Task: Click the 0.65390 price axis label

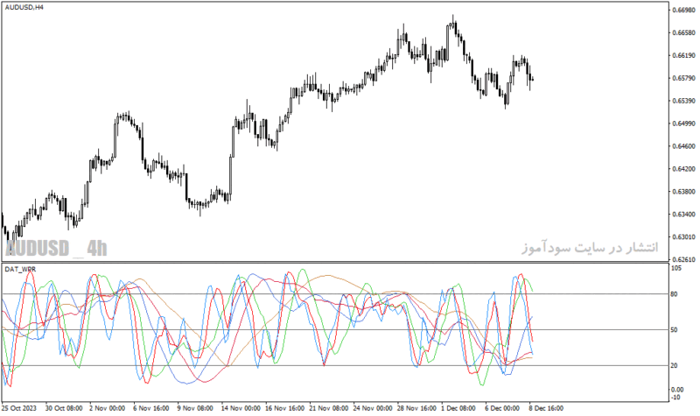Action: point(683,101)
